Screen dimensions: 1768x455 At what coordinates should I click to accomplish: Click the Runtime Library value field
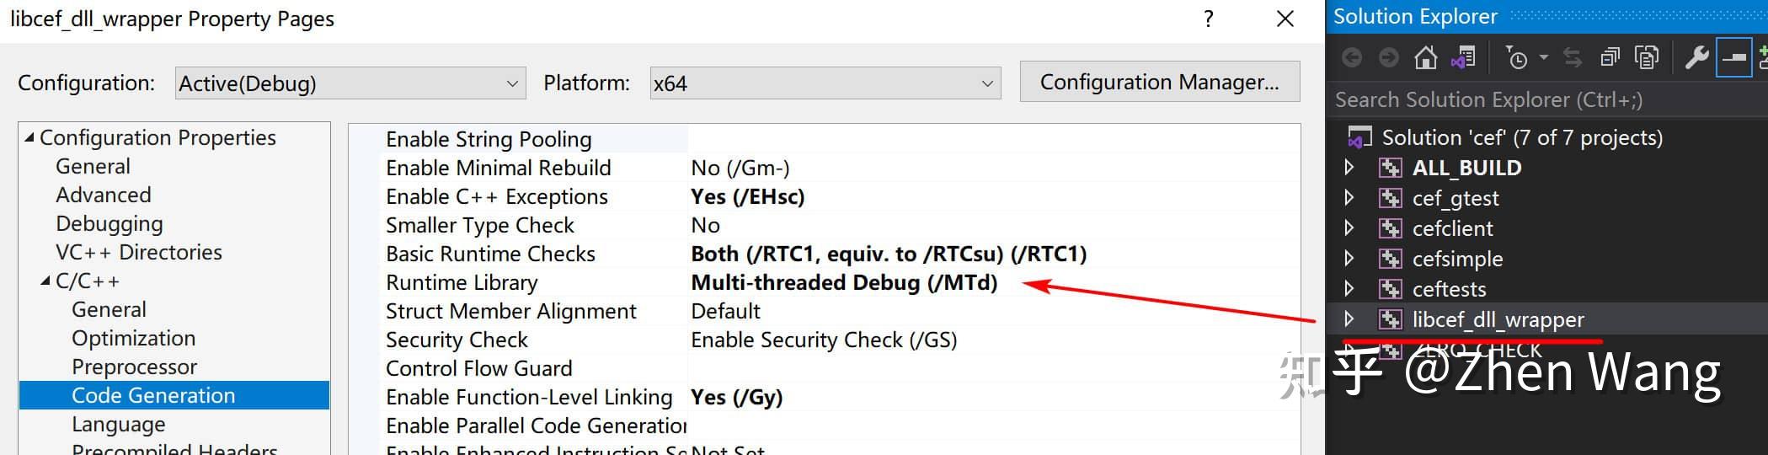(843, 282)
